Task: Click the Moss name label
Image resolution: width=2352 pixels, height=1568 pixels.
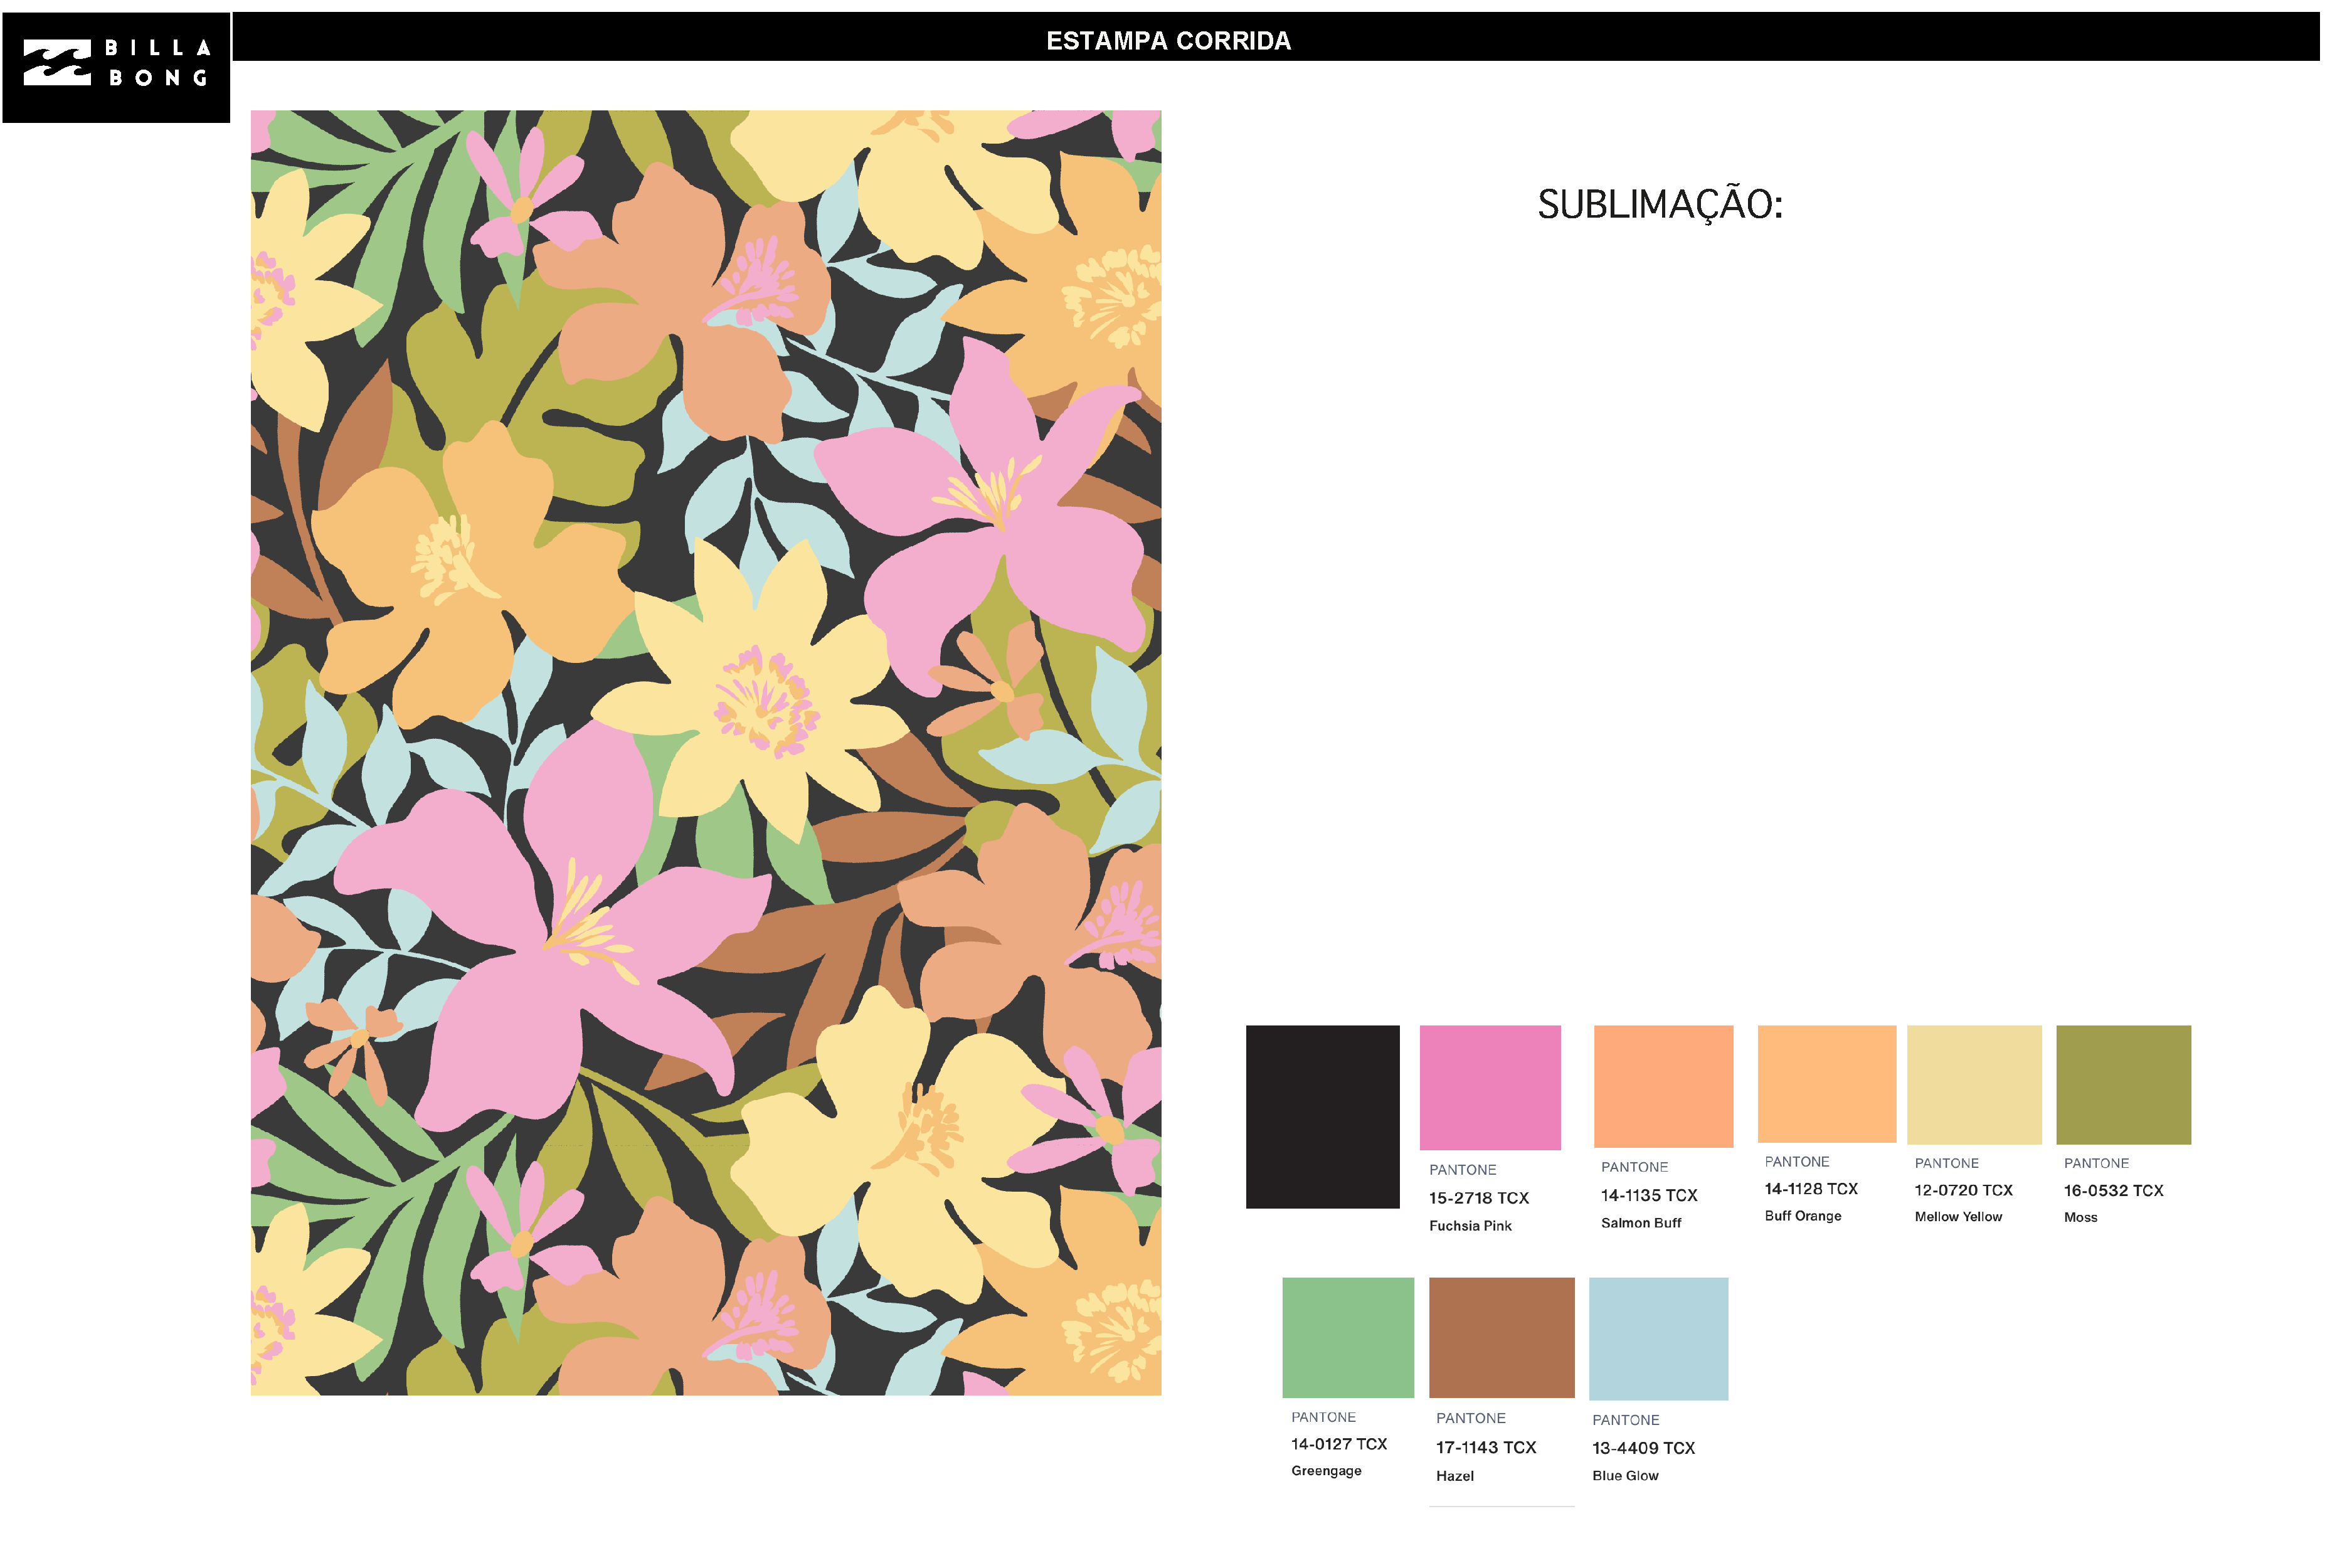Action: tap(2080, 1217)
